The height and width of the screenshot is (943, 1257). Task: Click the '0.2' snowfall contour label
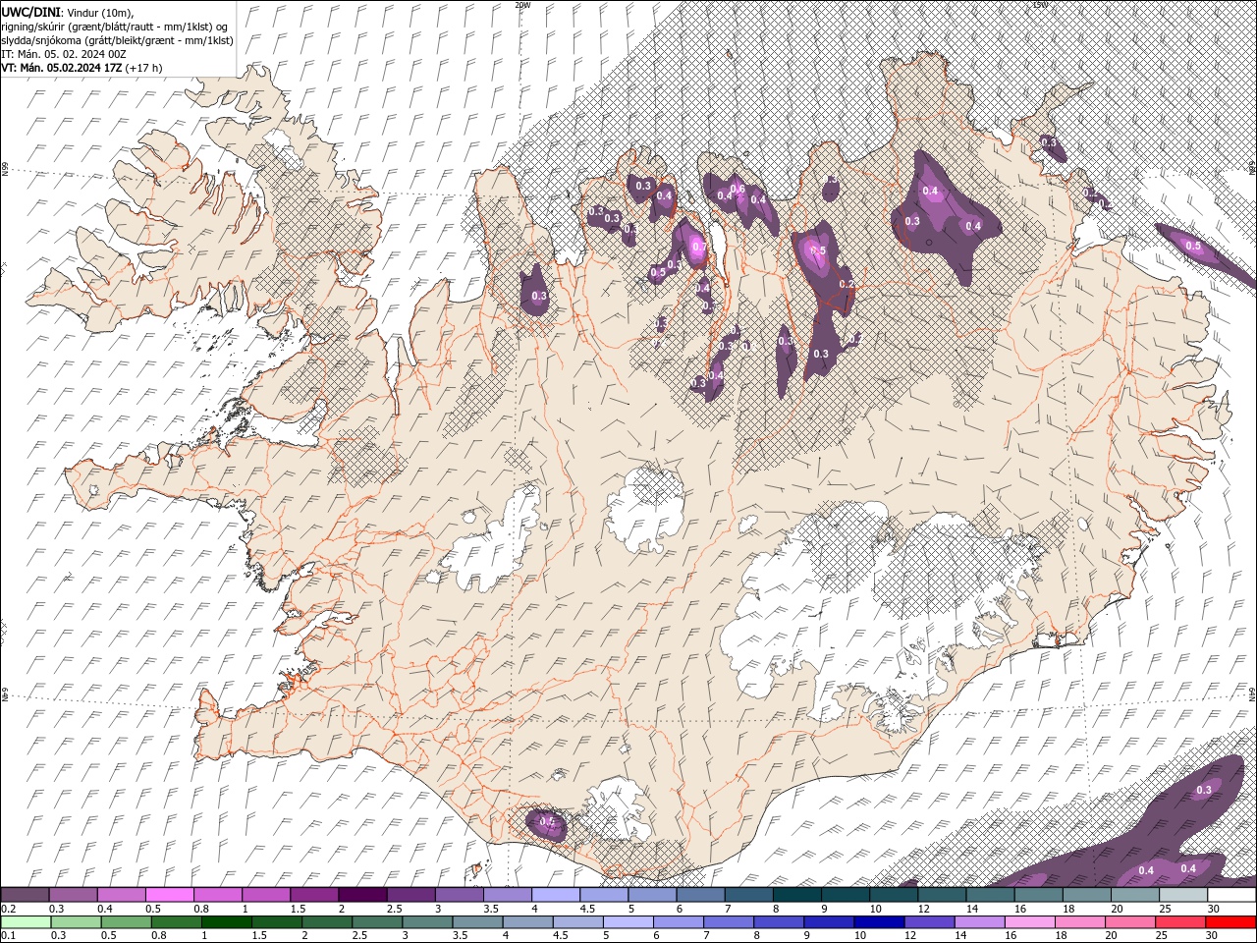pos(846,284)
